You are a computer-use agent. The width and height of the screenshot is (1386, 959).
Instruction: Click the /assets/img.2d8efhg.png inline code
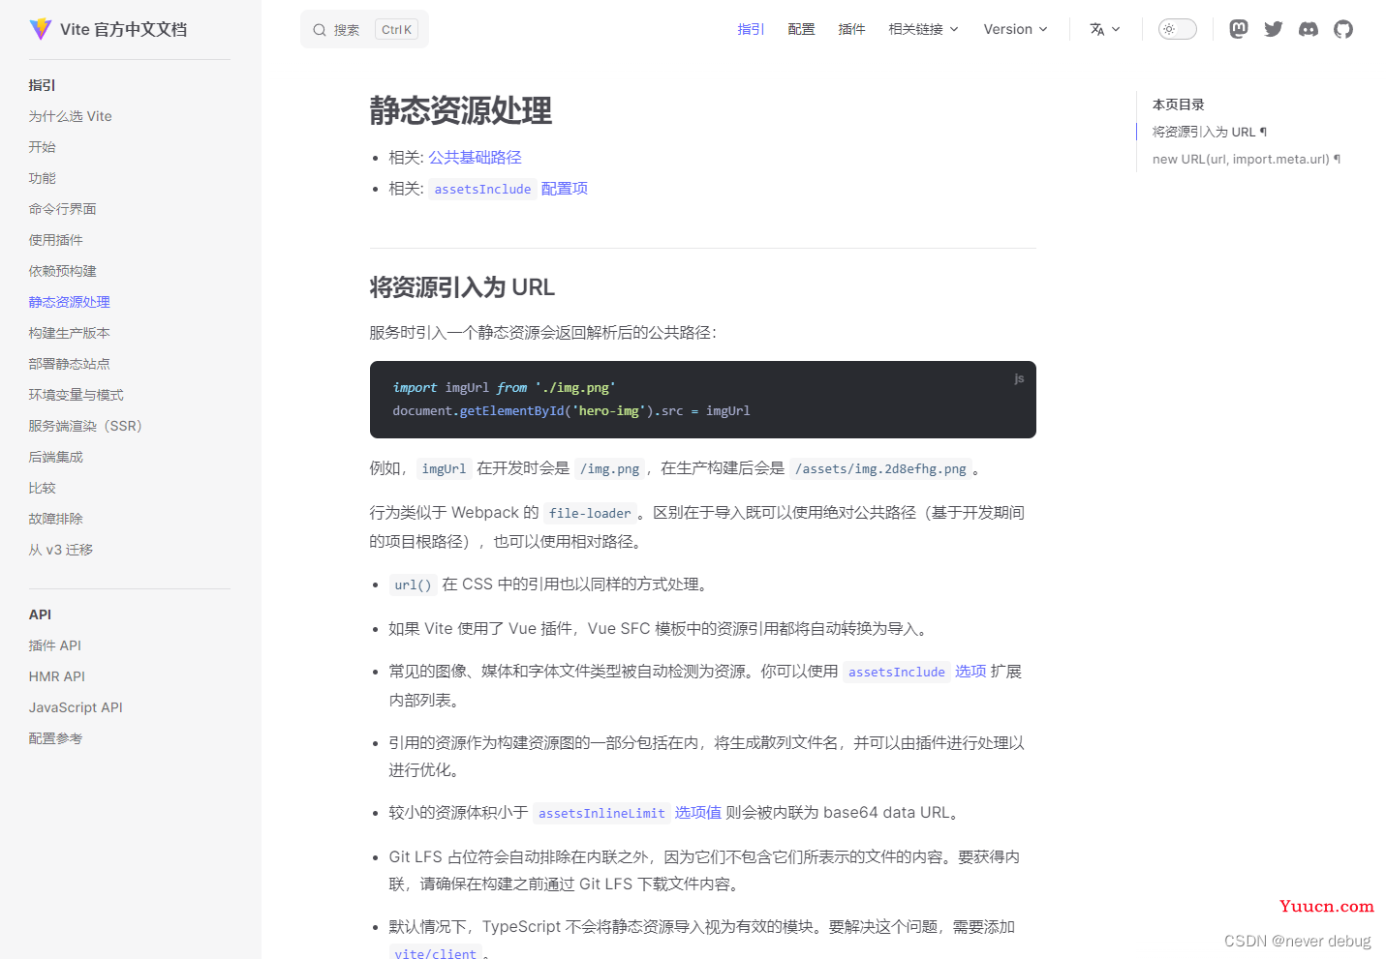pos(880,468)
